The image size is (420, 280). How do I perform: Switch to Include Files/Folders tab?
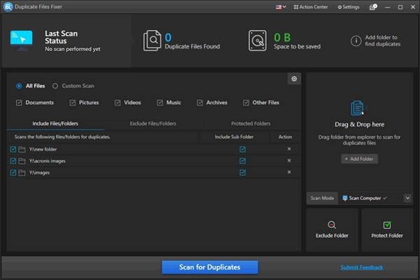tap(55, 123)
